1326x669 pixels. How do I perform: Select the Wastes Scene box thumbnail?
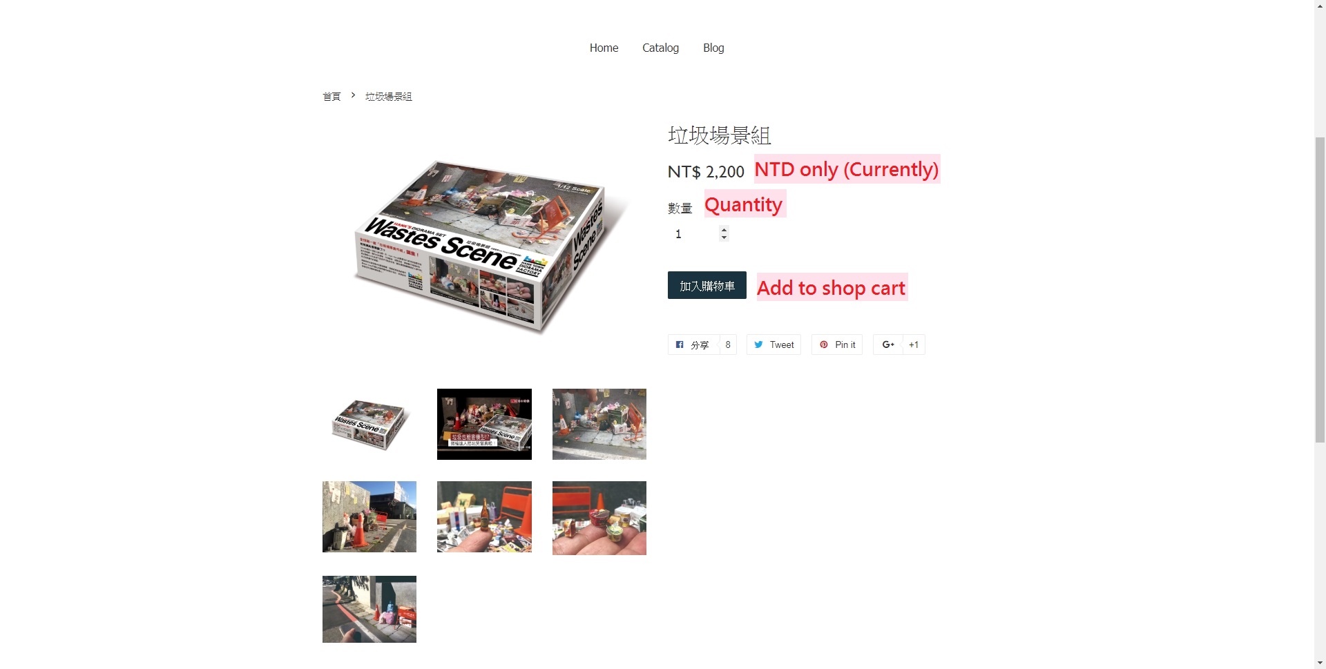tap(369, 424)
